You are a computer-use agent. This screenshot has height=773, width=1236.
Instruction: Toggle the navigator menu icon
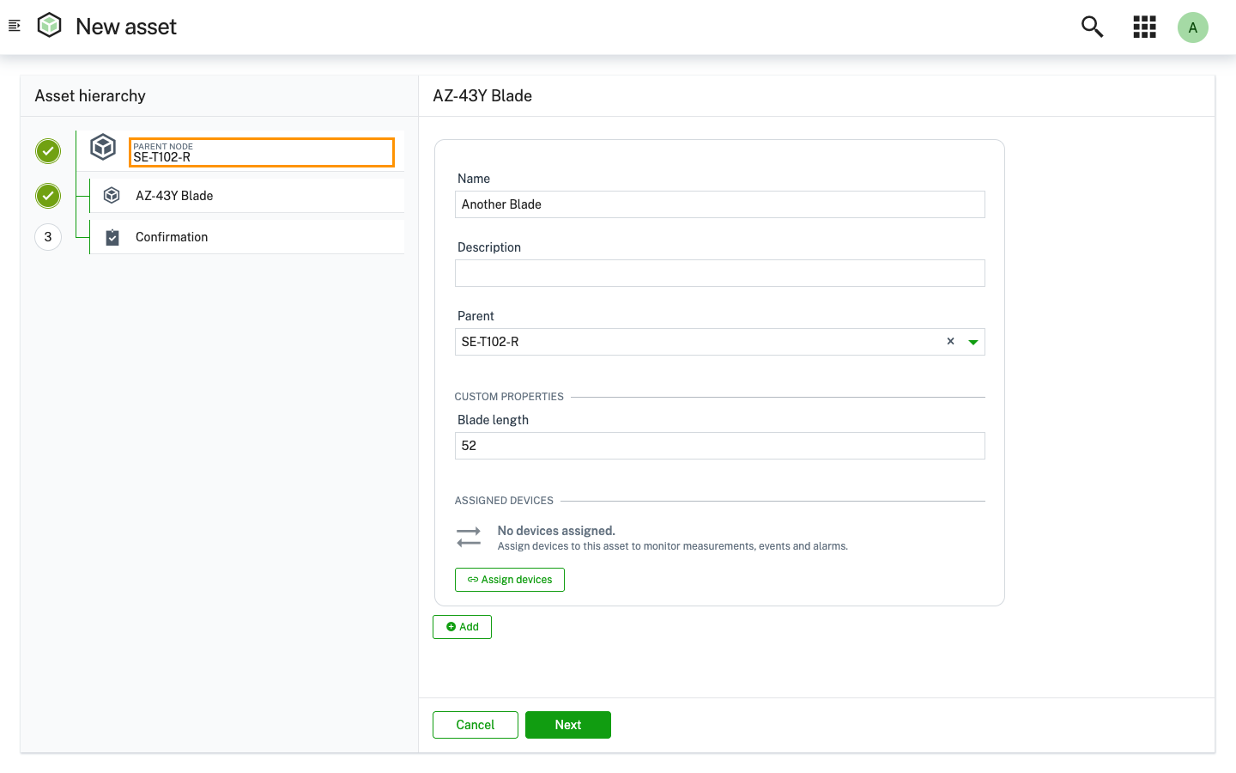(14, 26)
